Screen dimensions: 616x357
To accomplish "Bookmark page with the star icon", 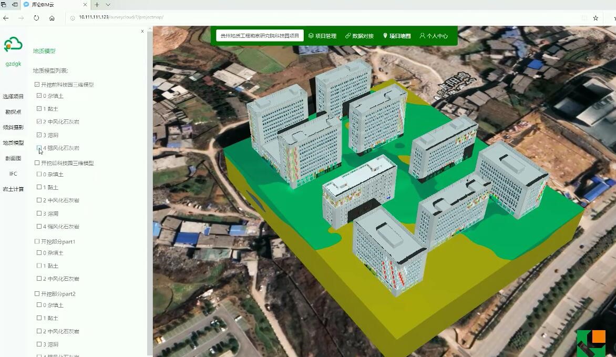I will click(596, 18).
